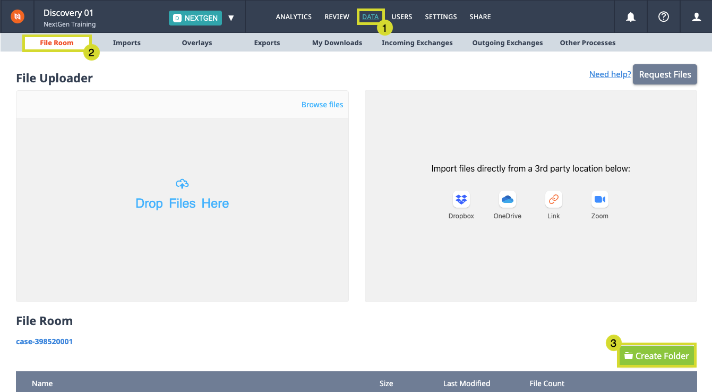Switch to the Overlays tab
Image resolution: width=712 pixels, height=392 pixels.
coord(197,43)
